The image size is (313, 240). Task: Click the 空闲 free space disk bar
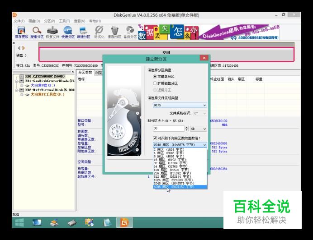(166, 55)
